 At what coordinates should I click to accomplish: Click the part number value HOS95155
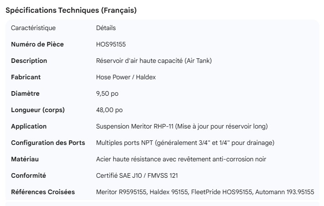tap(111, 44)
